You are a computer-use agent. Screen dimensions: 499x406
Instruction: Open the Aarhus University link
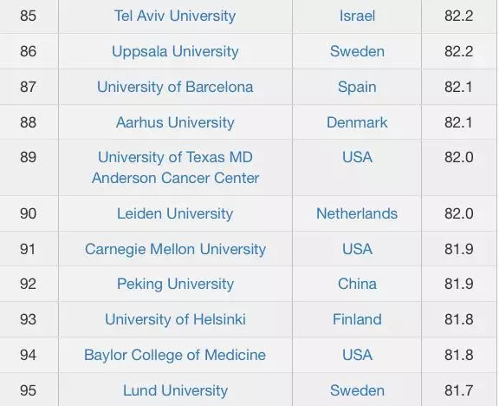(x=175, y=122)
